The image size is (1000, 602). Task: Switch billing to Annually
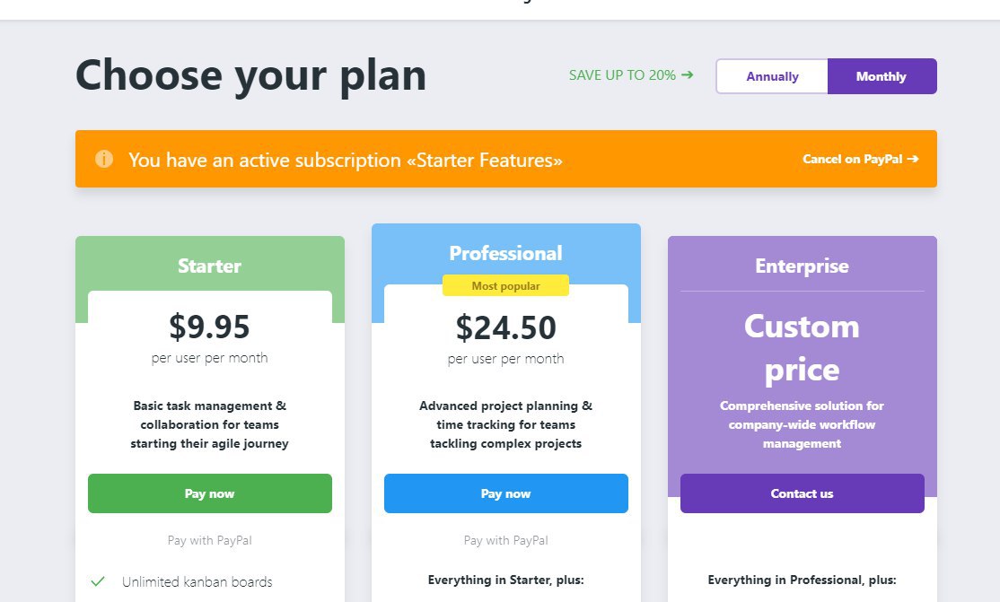[x=772, y=76]
